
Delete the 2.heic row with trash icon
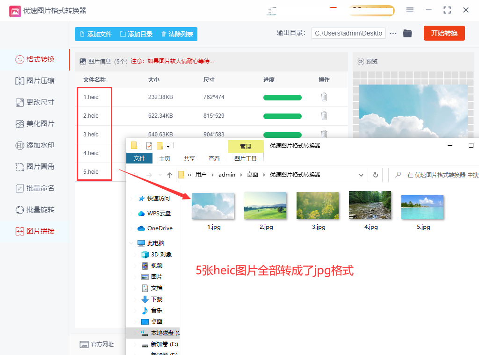324,115
